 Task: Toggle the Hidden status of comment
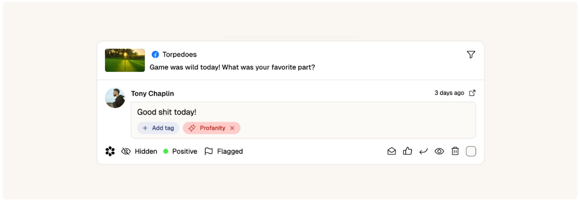[x=139, y=151]
